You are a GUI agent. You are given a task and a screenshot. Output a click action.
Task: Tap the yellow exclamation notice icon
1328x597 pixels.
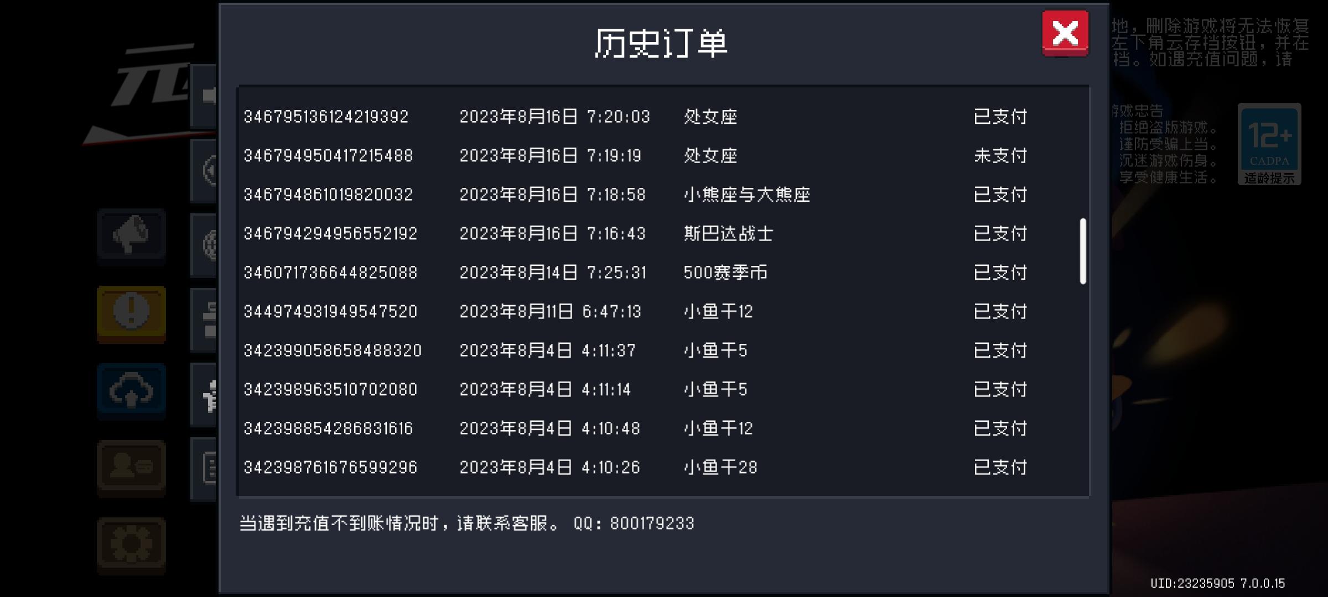[x=131, y=313]
